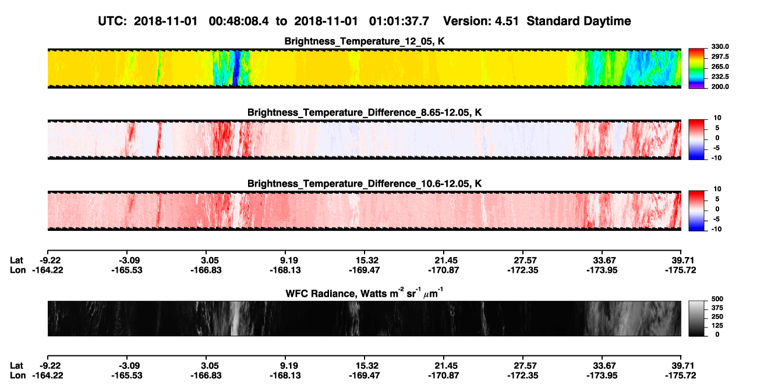
Task: Click the UTC label in the header
Action: 114,22
